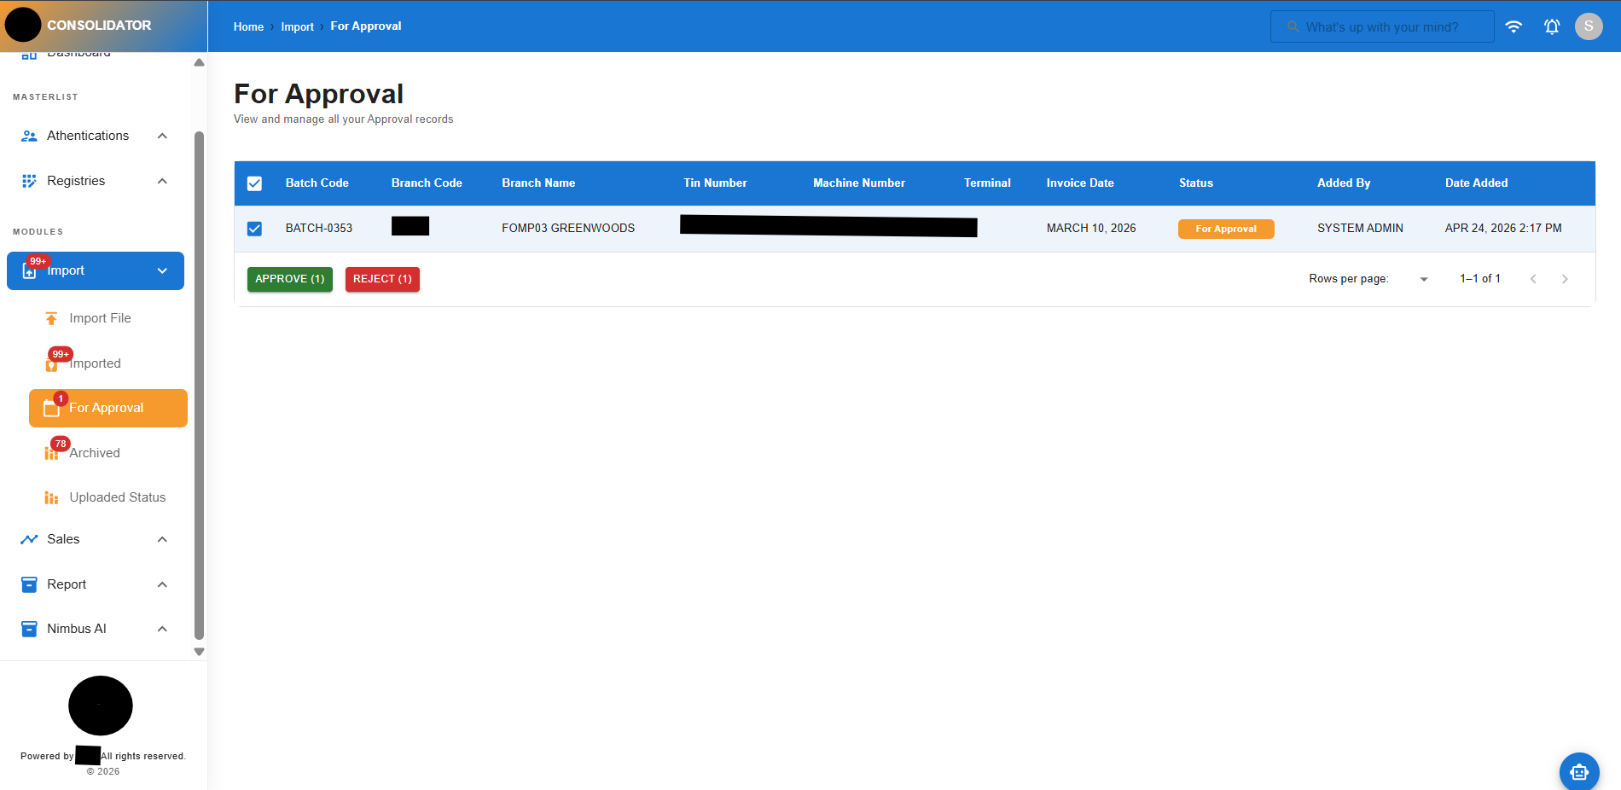Select the Sales trend icon

[28, 538]
